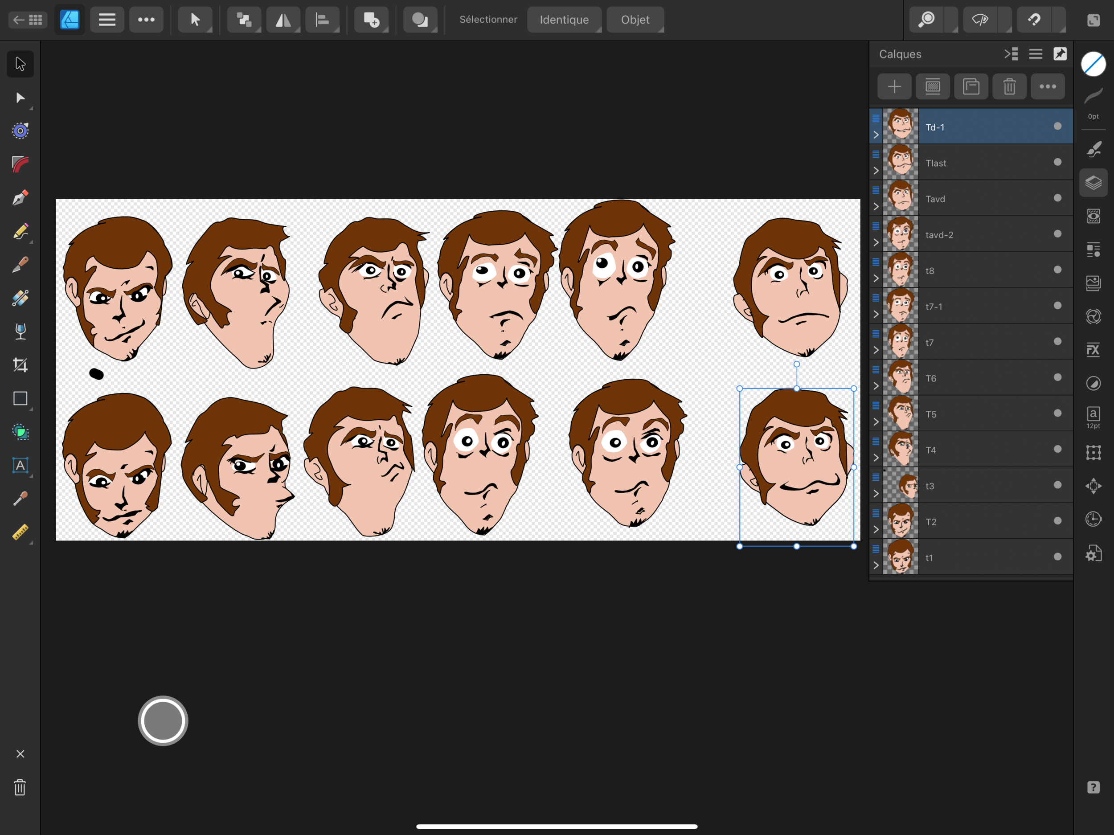Viewport: 1114px width, 835px height.
Task: Toggle visibility of T2 layer
Action: click(x=1057, y=521)
